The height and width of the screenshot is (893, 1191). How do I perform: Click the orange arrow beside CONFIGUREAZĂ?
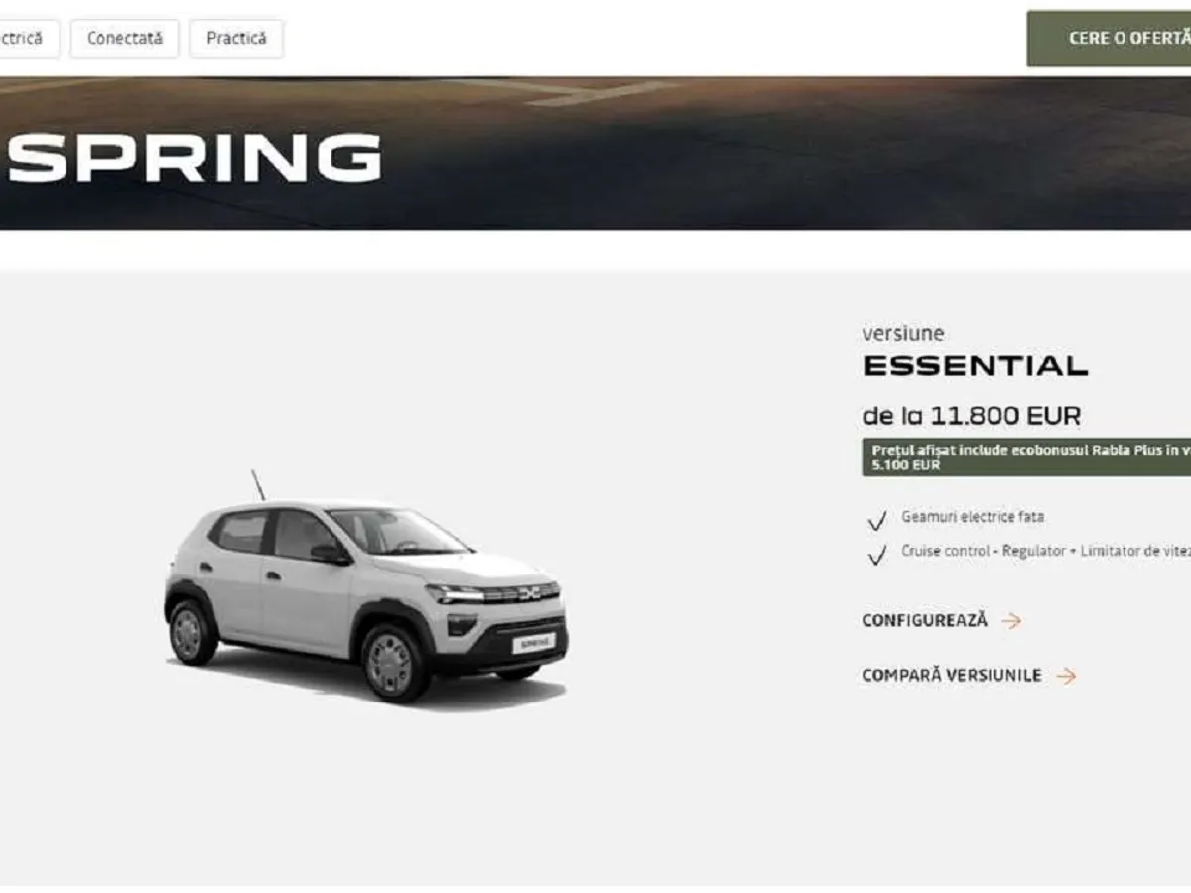pyautogui.click(x=1011, y=621)
